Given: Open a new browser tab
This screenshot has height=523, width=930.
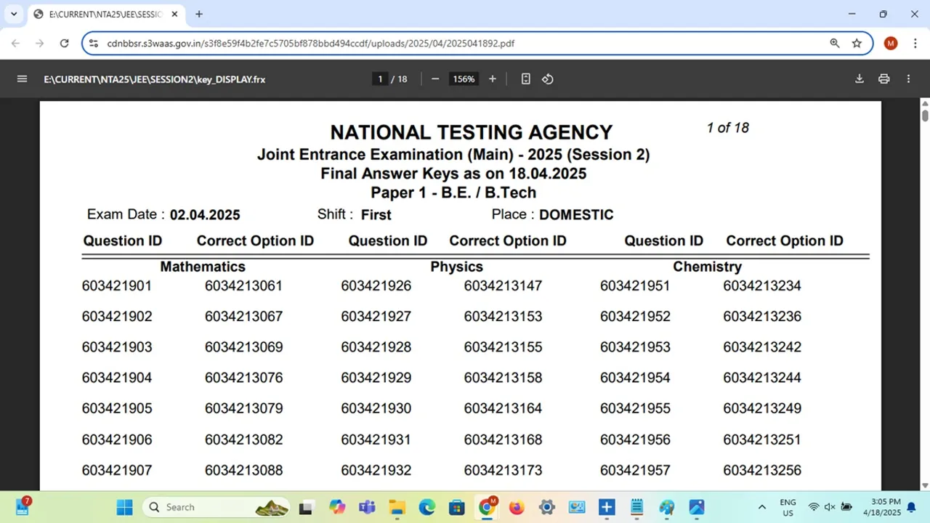Looking at the screenshot, I should (x=199, y=14).
